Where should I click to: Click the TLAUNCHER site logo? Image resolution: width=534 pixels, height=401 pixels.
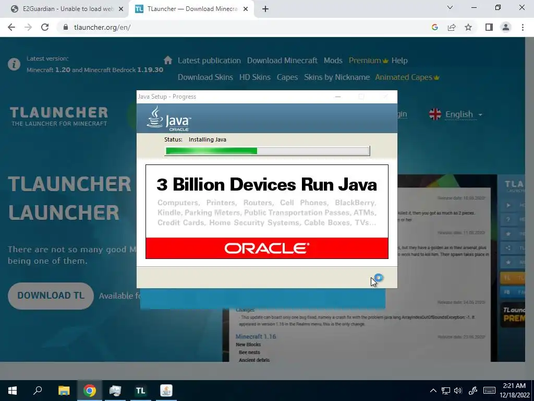tap(59, 116)
